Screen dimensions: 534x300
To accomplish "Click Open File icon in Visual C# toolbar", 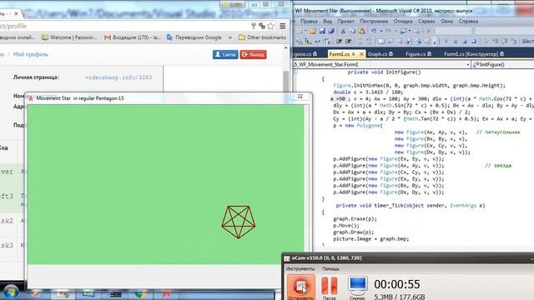I will click(x=312, y=32).
